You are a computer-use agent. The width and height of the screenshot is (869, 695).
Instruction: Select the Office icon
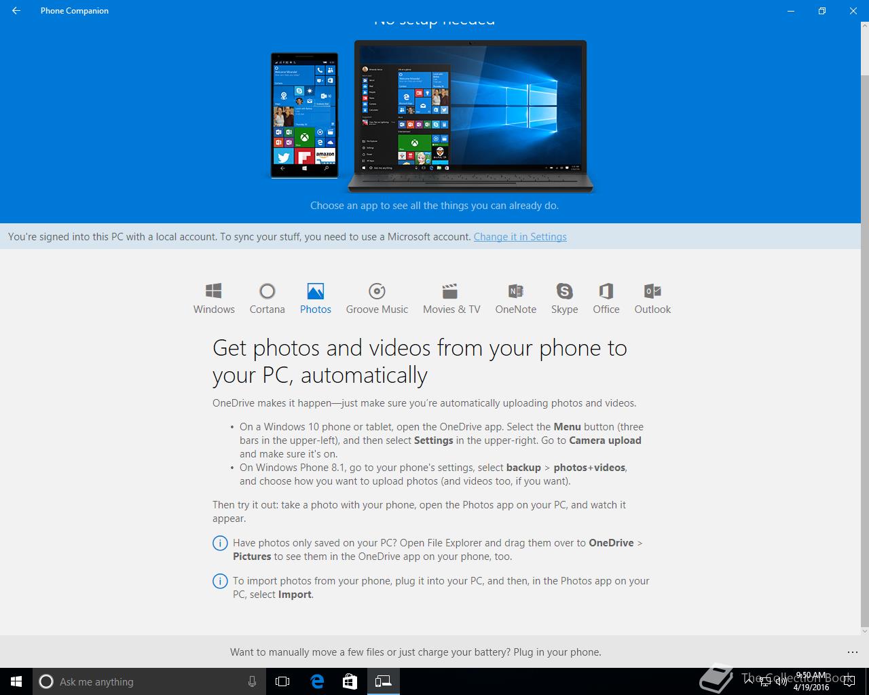click(x=606, y=291)
